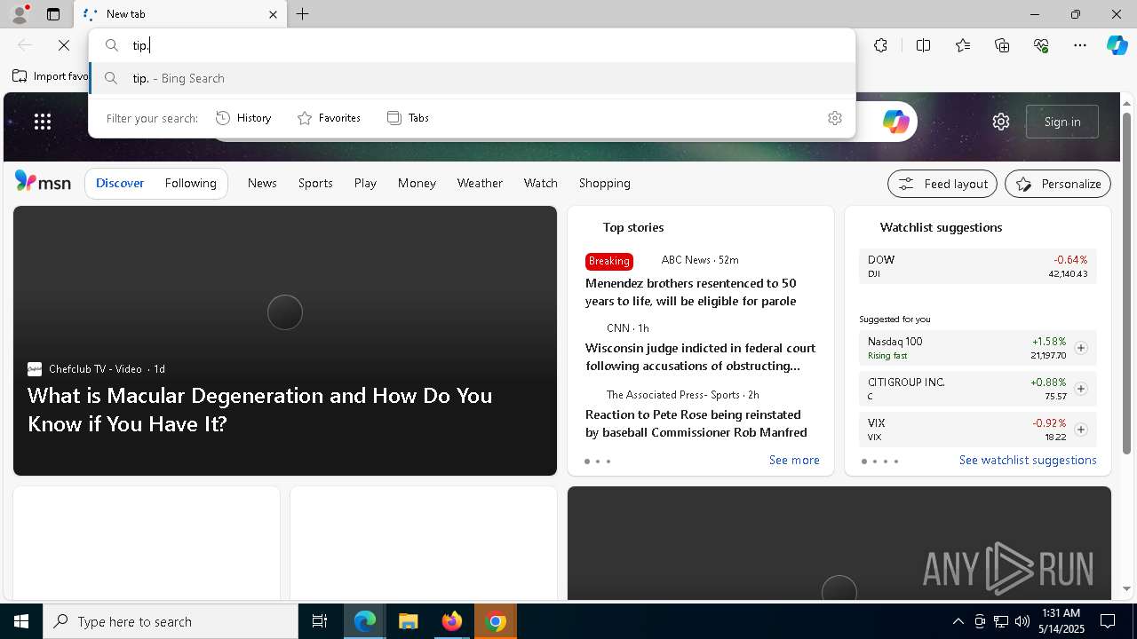The width and height of the screenshot is (1137, 639).
Task: Open the volume control tray icon
Action: (x=1022, y=621)
